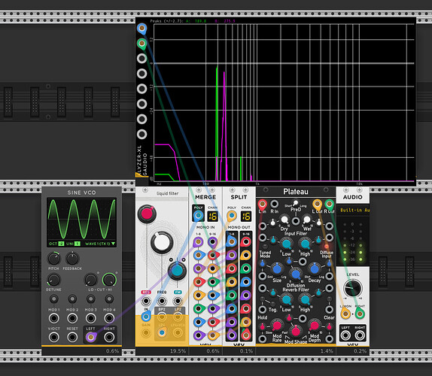
Task: Click the SPLIT POLY input port
Action: point(232,216)
